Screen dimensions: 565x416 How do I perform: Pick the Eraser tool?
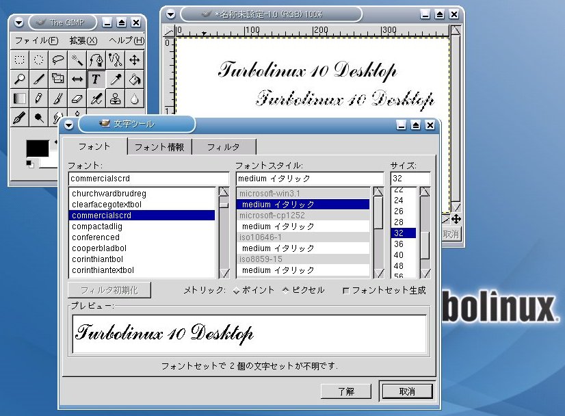point(77,98)
